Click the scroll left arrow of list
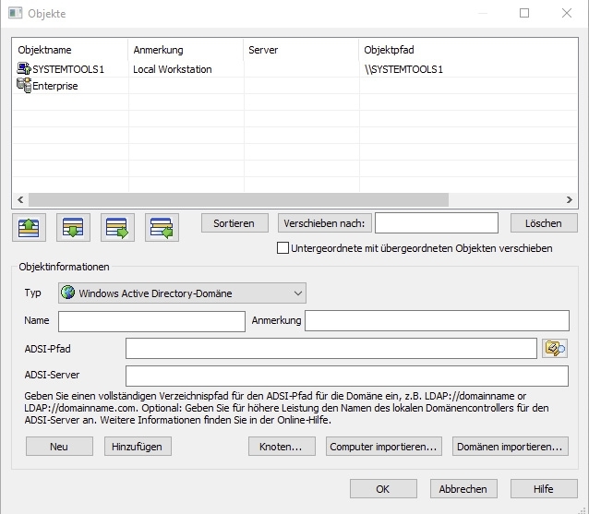The image size is (589, 514). tap(20, 199)
